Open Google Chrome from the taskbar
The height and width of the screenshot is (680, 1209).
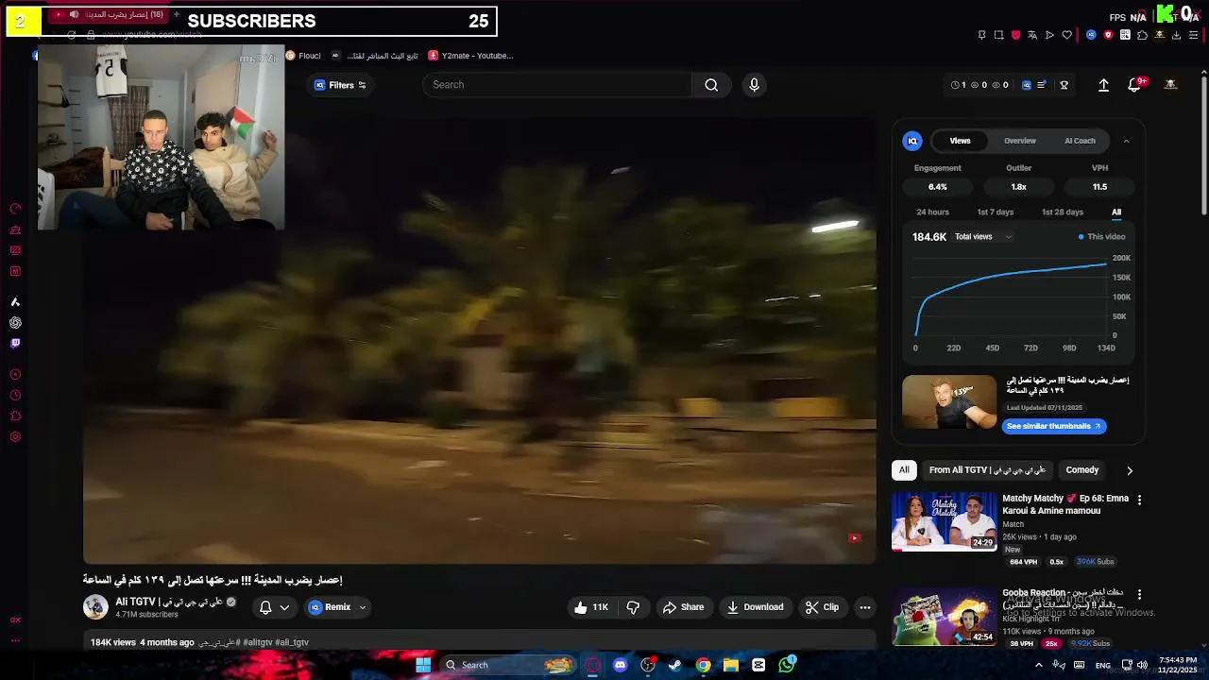(703, 665)
